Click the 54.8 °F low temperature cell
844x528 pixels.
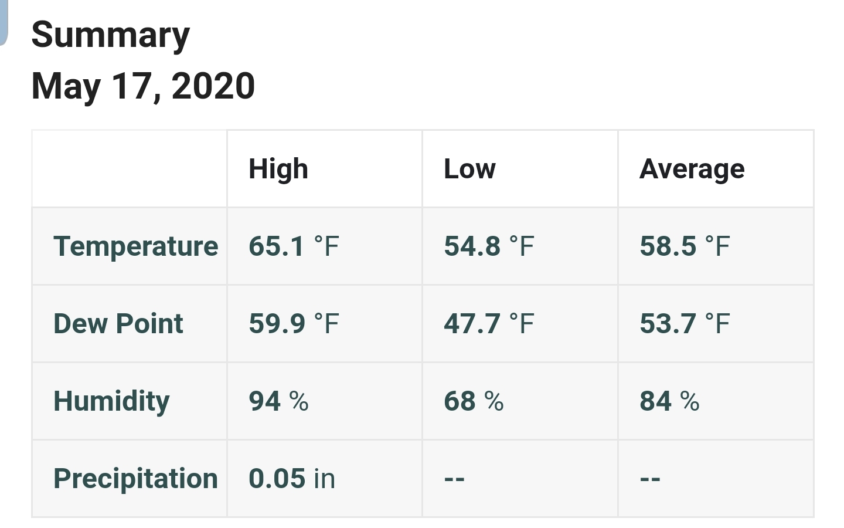pyautogui.click(x=489, y=246)
